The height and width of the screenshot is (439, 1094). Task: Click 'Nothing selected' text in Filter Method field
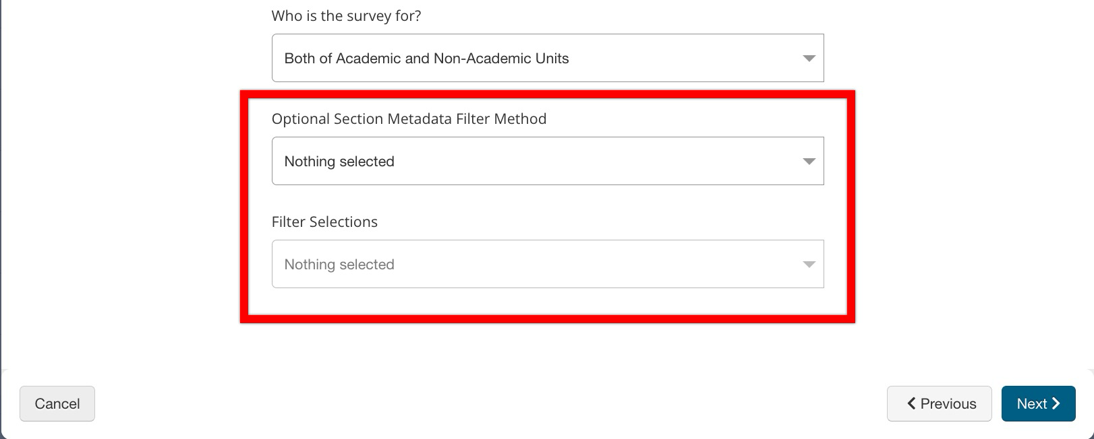point(339,162)
